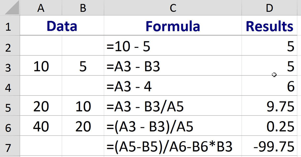Select column C header
Viewport: 301px width, 157px height.
(x=173, y=8)
